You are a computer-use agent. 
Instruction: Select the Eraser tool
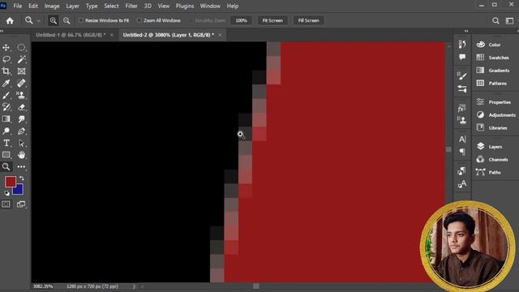pos(21,107)
